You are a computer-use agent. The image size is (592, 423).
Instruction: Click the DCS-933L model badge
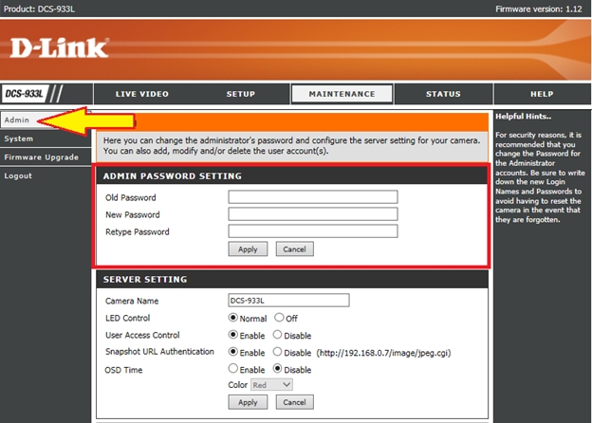click(27, 94)
